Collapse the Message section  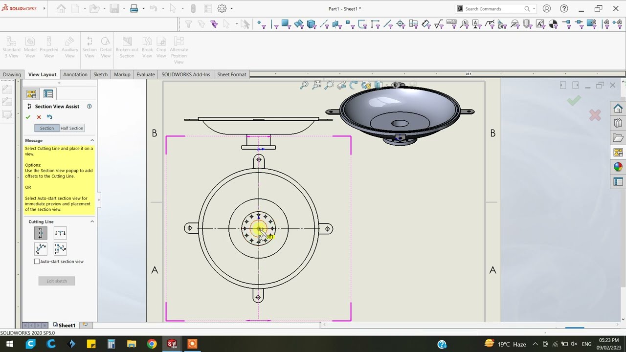point(92,140)
